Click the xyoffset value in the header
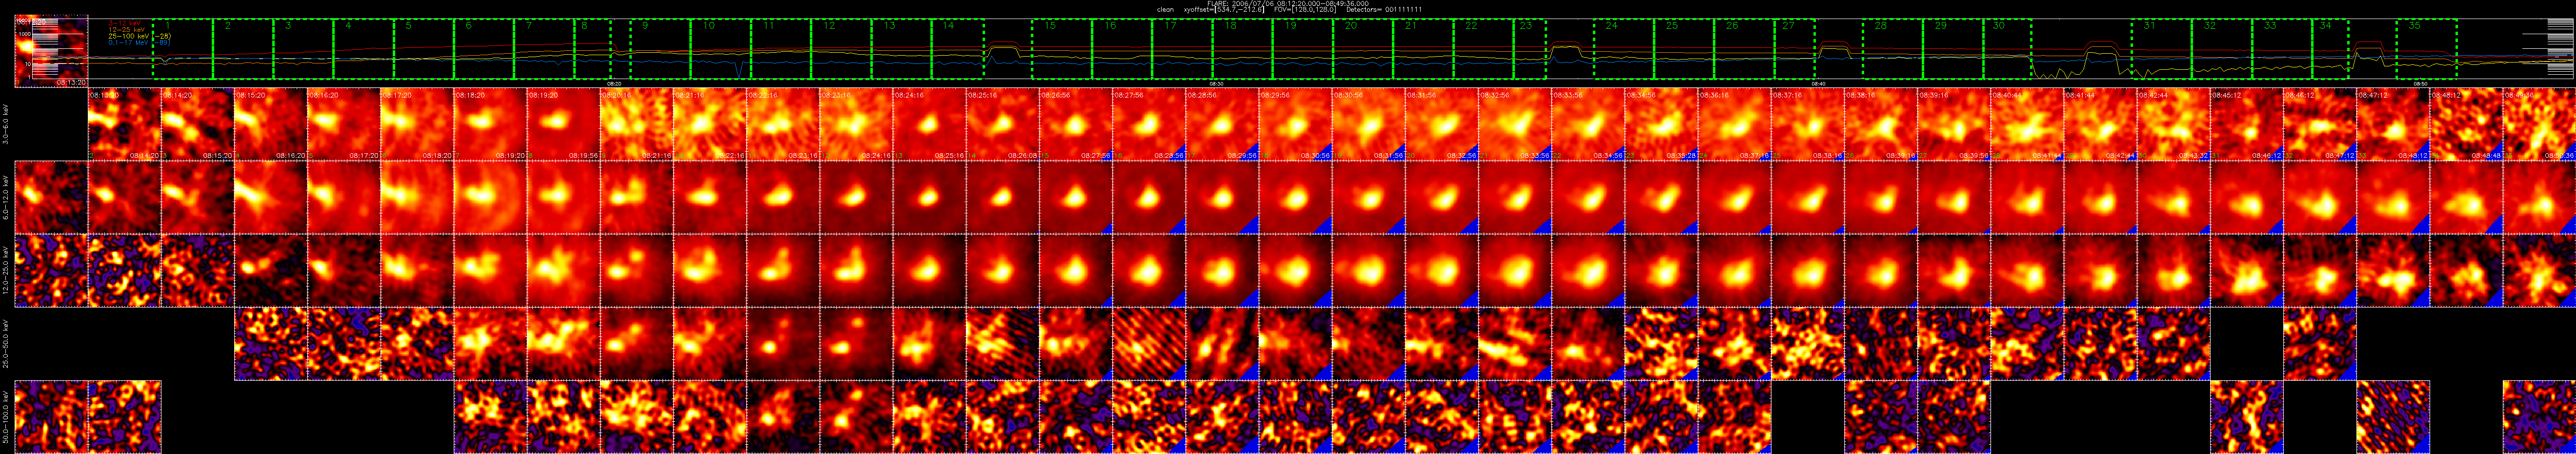Screen dimensions: 2576x454 tap(1224, 9)
